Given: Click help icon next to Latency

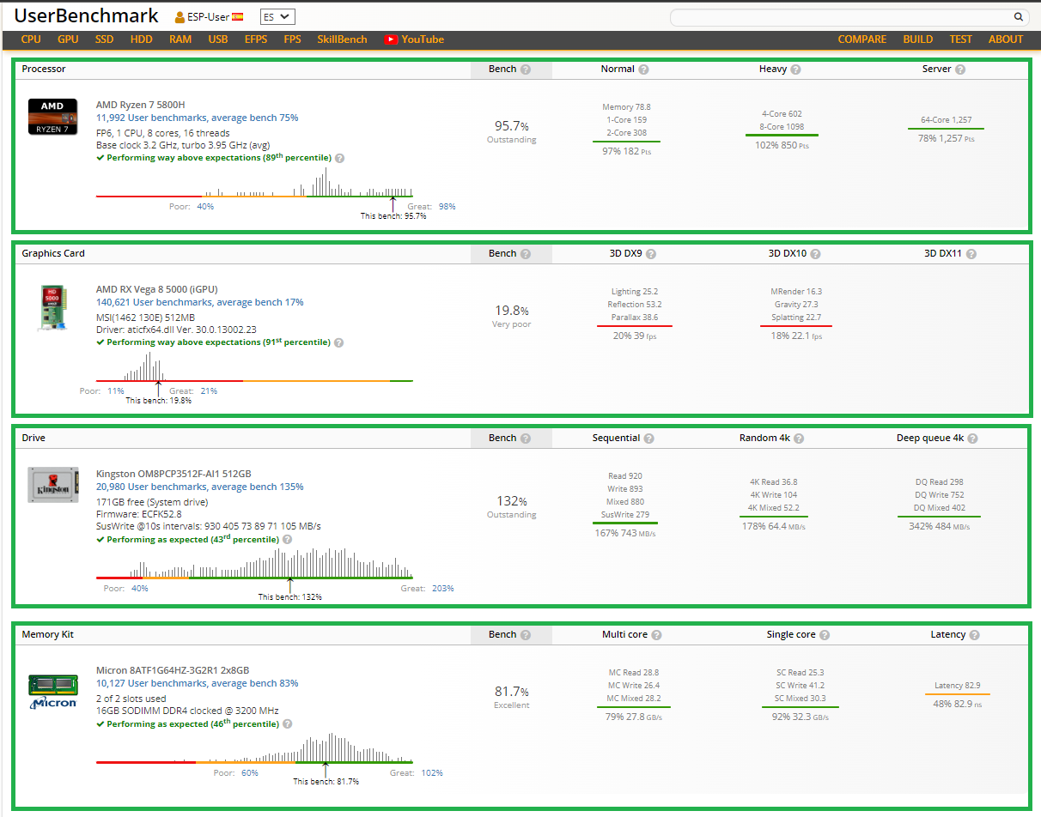Looking at the screenshot, I should coord(975,635).
